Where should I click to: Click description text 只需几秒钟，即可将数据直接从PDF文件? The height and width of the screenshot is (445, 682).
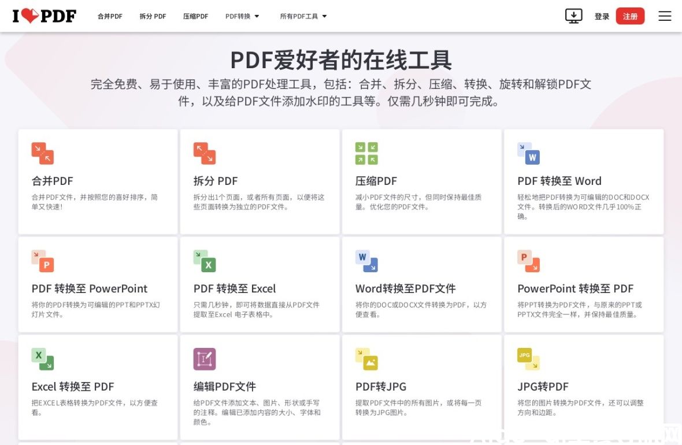coord(257,309)
